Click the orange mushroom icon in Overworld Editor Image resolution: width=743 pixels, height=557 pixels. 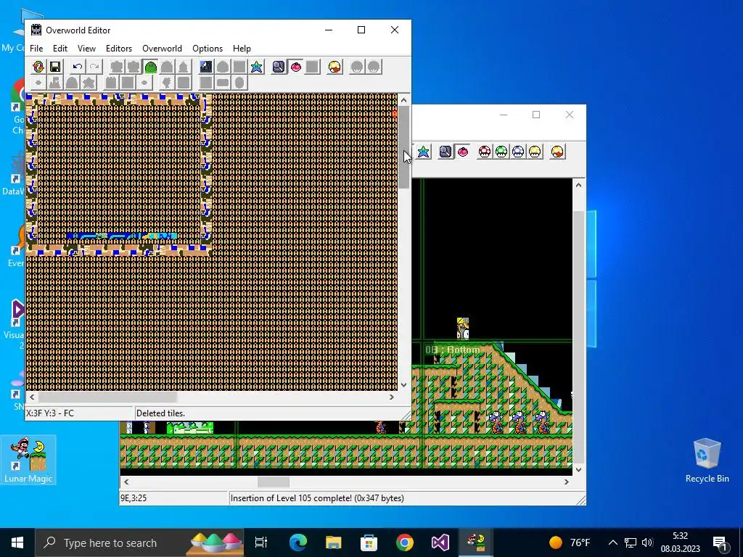pyautogui.click(x=334, y=67)
